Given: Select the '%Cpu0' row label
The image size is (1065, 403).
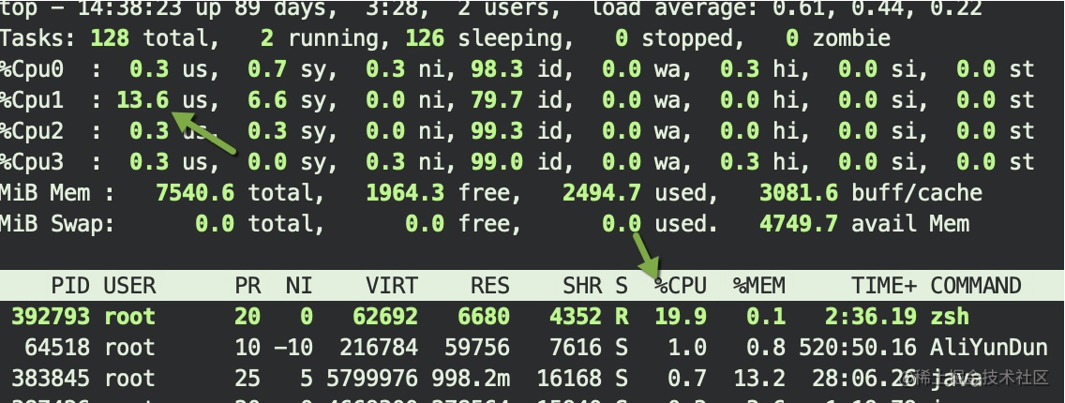Looking at the screenshot, I should coord(32,69).
